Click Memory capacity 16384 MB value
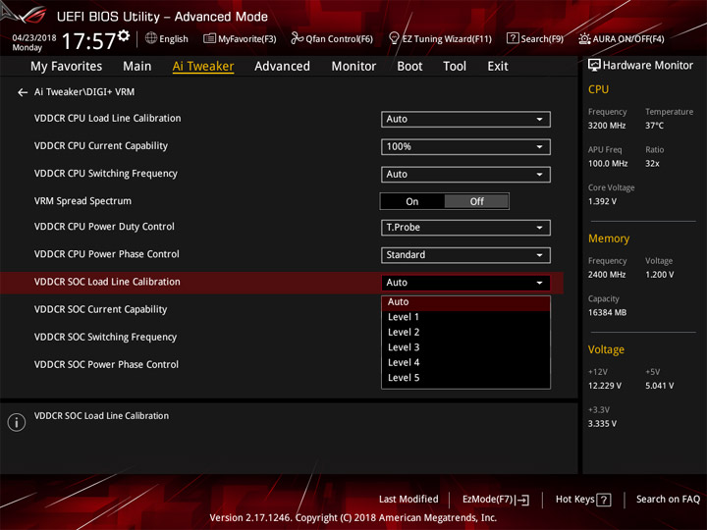This screenshot has width=707, height=530. (x=607, y=313)
